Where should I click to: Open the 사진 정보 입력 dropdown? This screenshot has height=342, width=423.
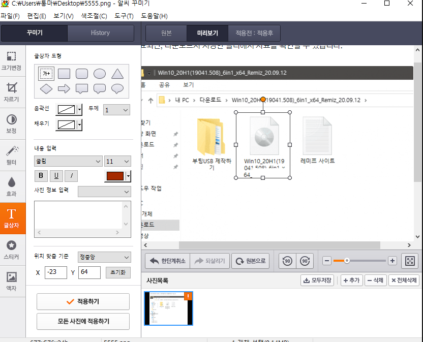click(104, 192)
